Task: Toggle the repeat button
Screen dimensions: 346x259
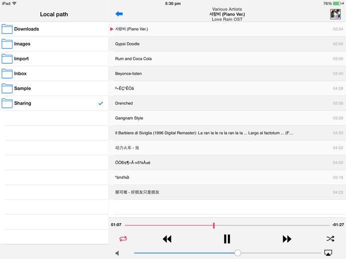Action: point(123,239)
